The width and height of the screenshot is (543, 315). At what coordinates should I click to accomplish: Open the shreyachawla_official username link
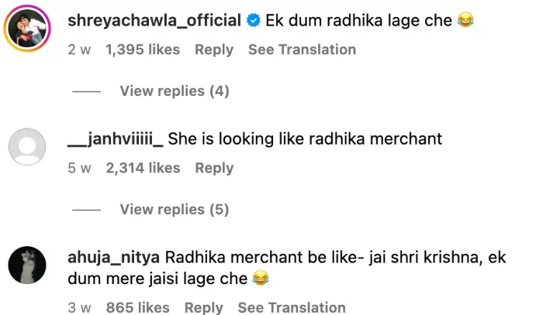pos(154,20)
